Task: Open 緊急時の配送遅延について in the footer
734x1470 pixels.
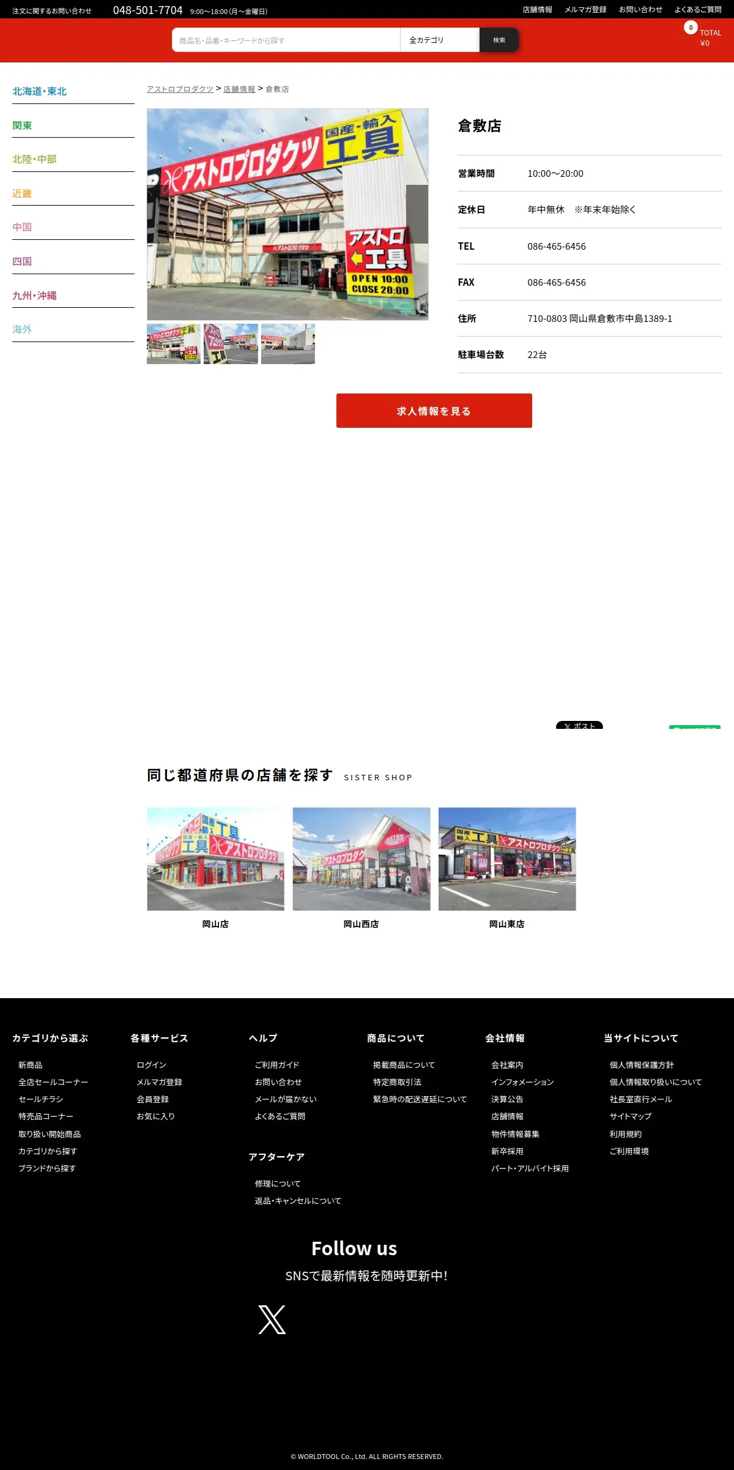Action: pos(420,1099)
